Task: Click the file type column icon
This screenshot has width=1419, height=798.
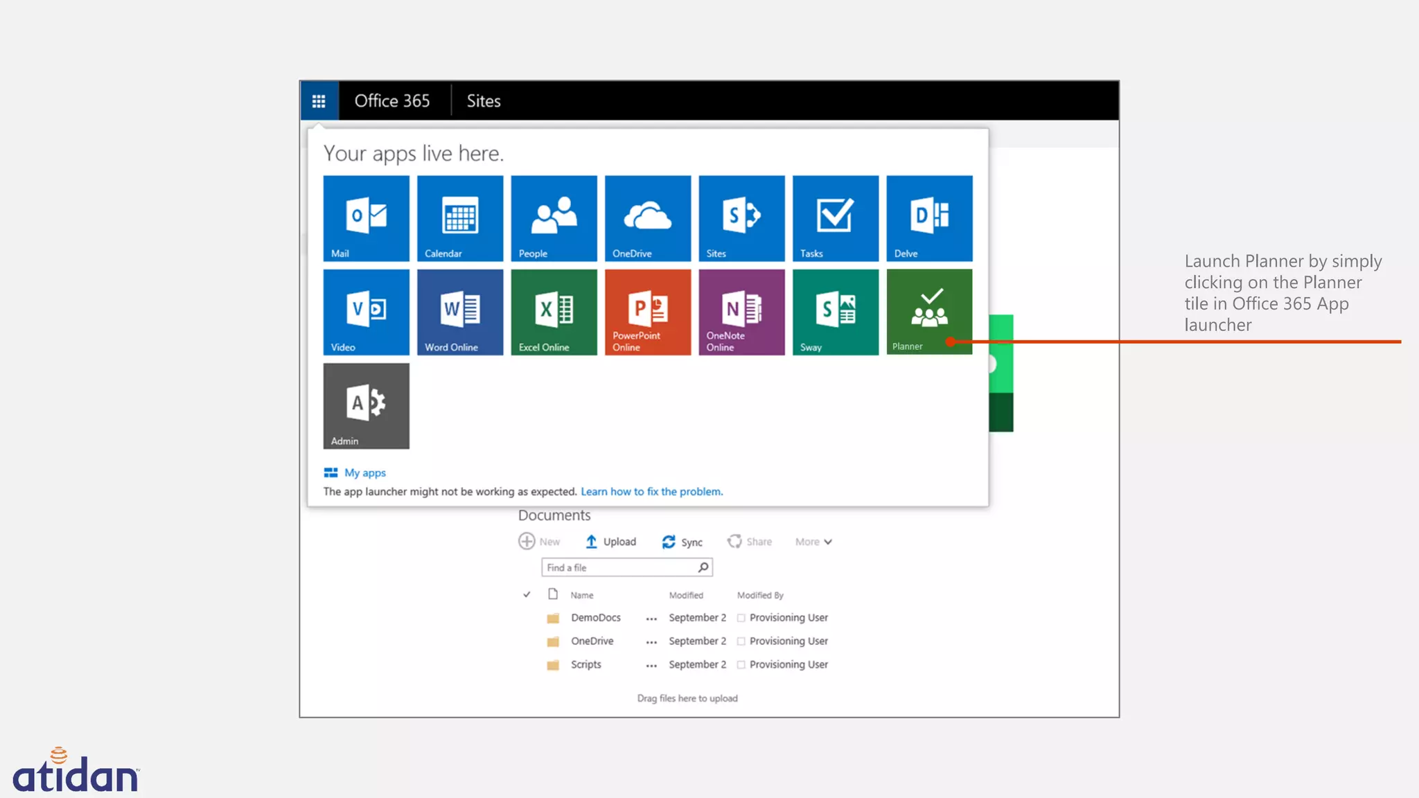Action: pyautogui.click(x=553, y=594)
